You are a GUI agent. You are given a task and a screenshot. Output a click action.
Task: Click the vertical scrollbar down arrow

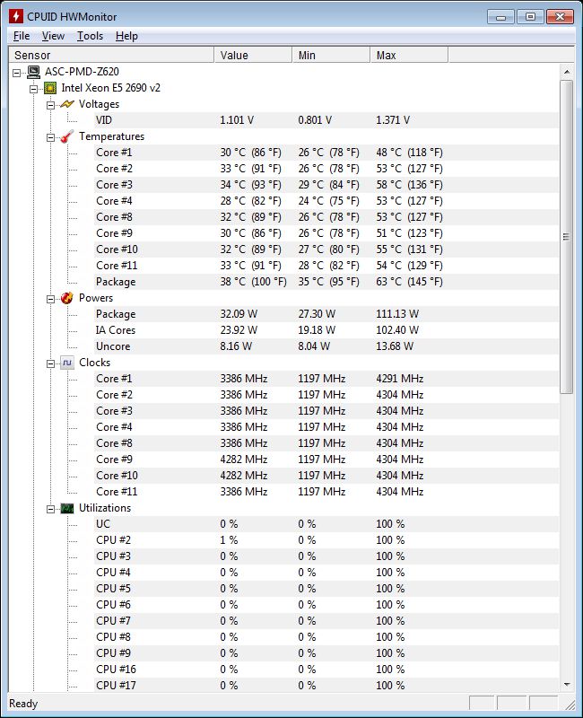tap(568, 686)
